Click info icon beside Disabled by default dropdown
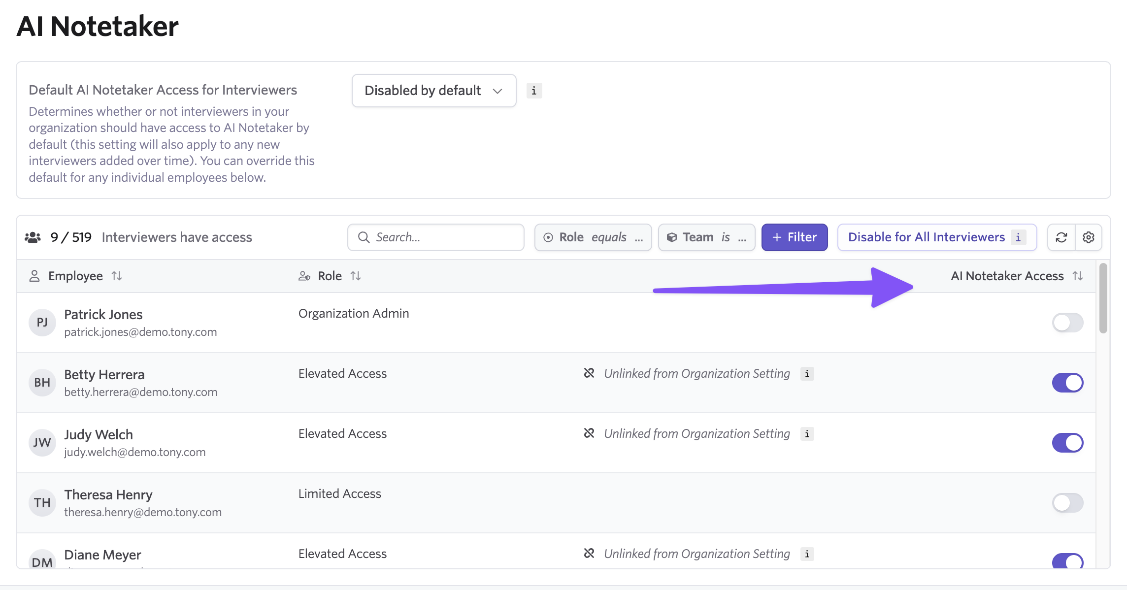The image size is (1127, 590). (534, 91)
